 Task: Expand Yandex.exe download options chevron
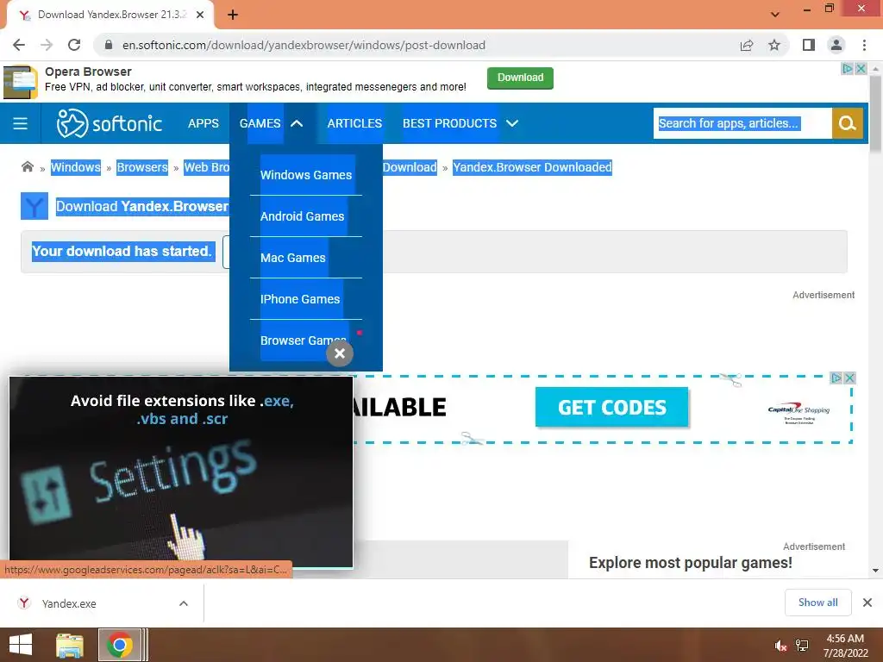[184, 603]
